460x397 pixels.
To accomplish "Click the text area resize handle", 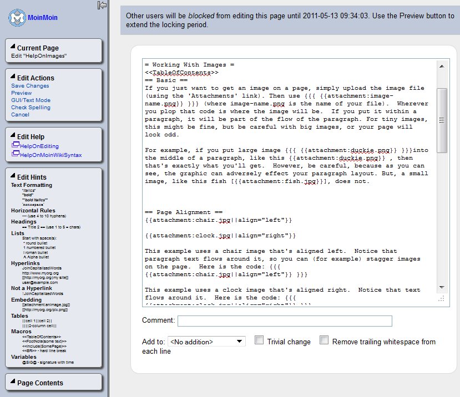I will click(x=442, y=299).
